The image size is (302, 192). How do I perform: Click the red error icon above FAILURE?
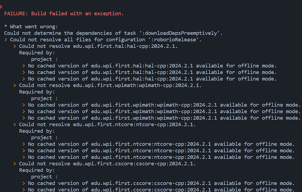coord(1,7)
